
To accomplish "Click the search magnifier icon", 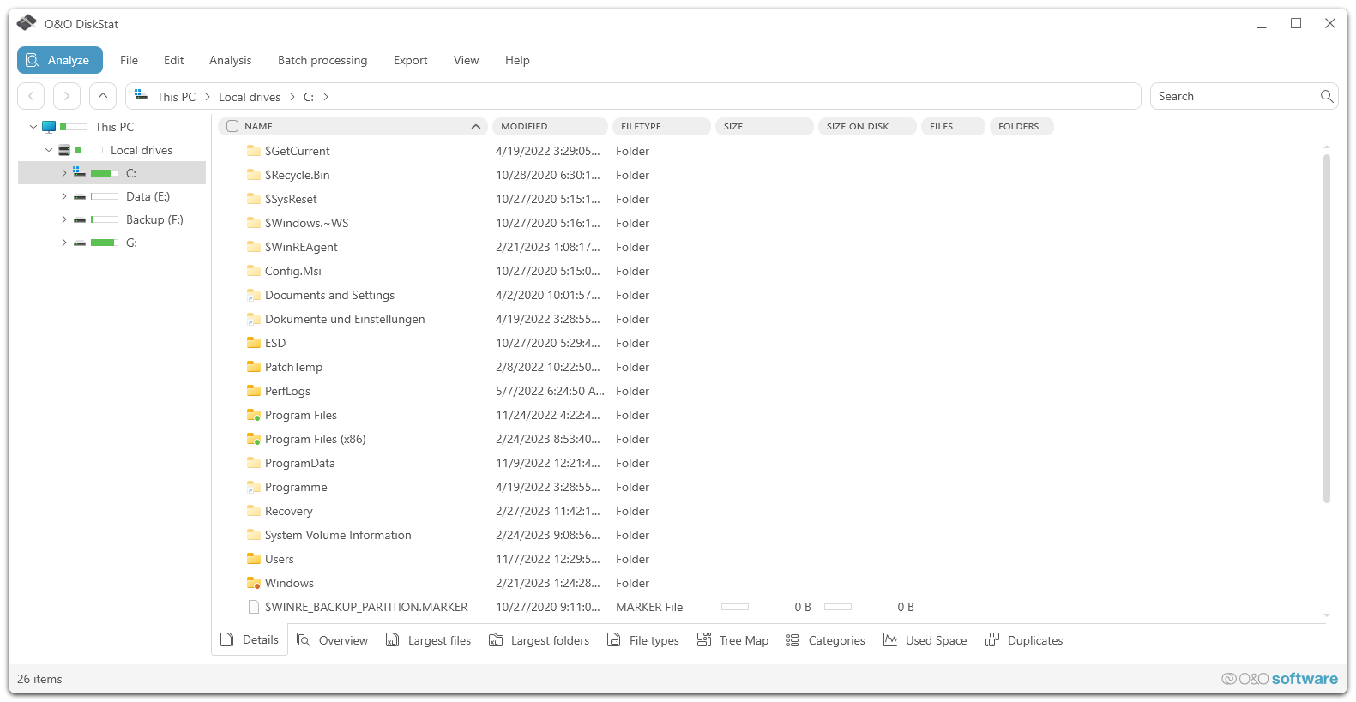I will point(1326,96).
